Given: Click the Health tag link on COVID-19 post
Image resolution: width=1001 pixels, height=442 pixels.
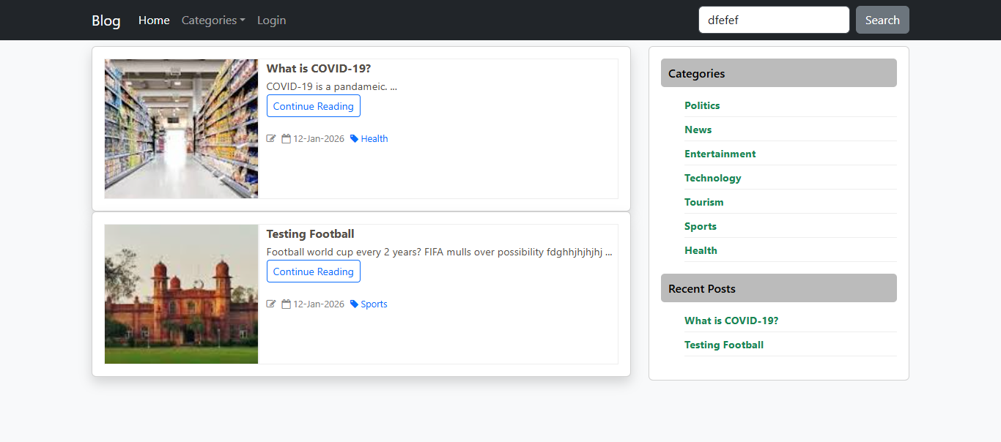Looking at the screenshot, I should 374,139.
